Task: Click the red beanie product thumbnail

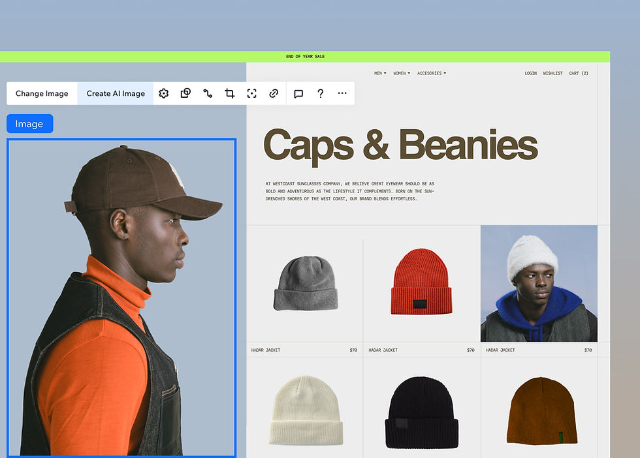Action: click(421, 283)
